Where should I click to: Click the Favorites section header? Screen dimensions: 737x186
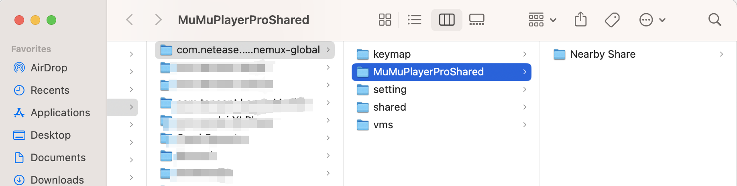31,49
